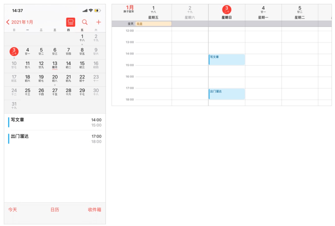Image resolution: width=335 pixels, height=226 pixels.
Task: Tap the Wi-Fi status icon
Action: tap(91, 11)
